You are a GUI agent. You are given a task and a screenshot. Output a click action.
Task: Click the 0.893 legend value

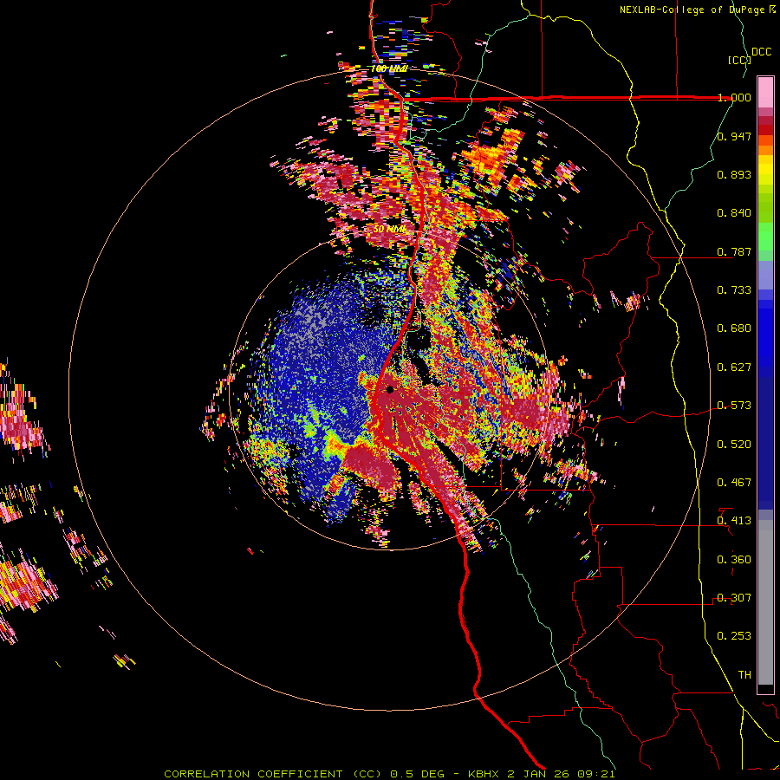(x=734, y=174)
